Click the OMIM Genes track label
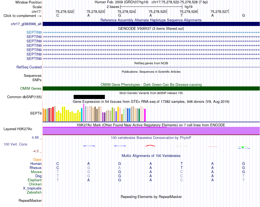The image size is (260, 207). [31, 88]
